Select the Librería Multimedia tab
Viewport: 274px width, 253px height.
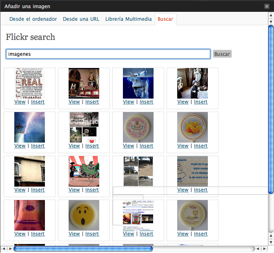(128, 19)
